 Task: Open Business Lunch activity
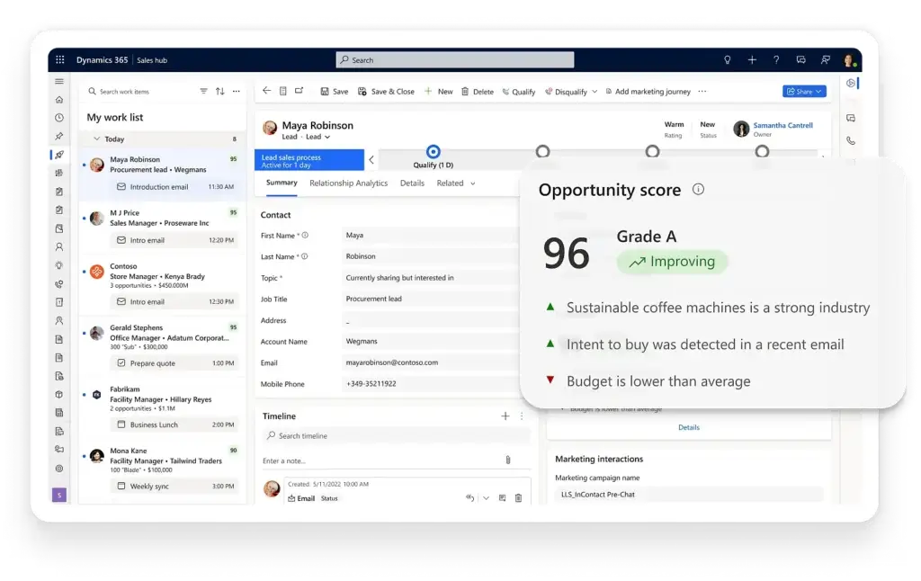point(174,425)
